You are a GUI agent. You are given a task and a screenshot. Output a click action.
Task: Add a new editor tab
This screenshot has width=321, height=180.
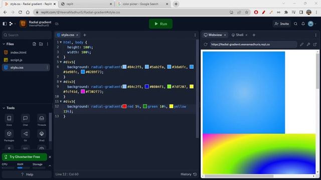(x=85, y=35)
